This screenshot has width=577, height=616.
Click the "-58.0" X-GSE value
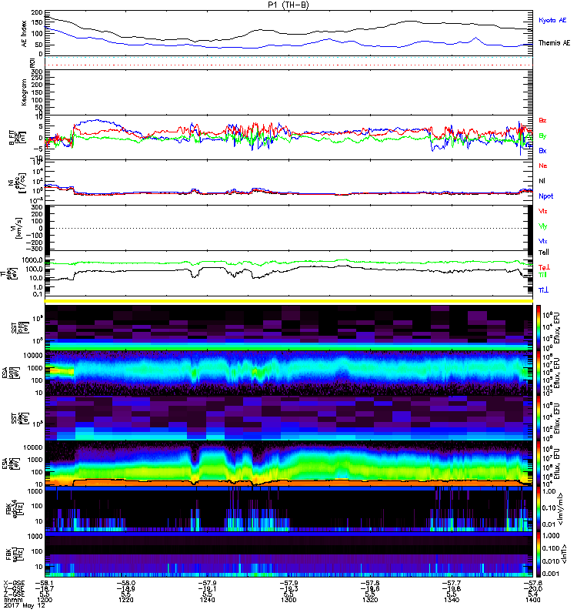click(125, 583)
